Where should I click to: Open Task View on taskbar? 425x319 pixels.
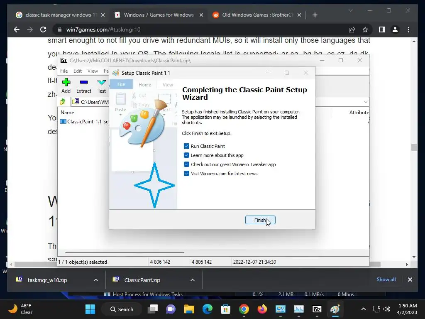[153, 309]
